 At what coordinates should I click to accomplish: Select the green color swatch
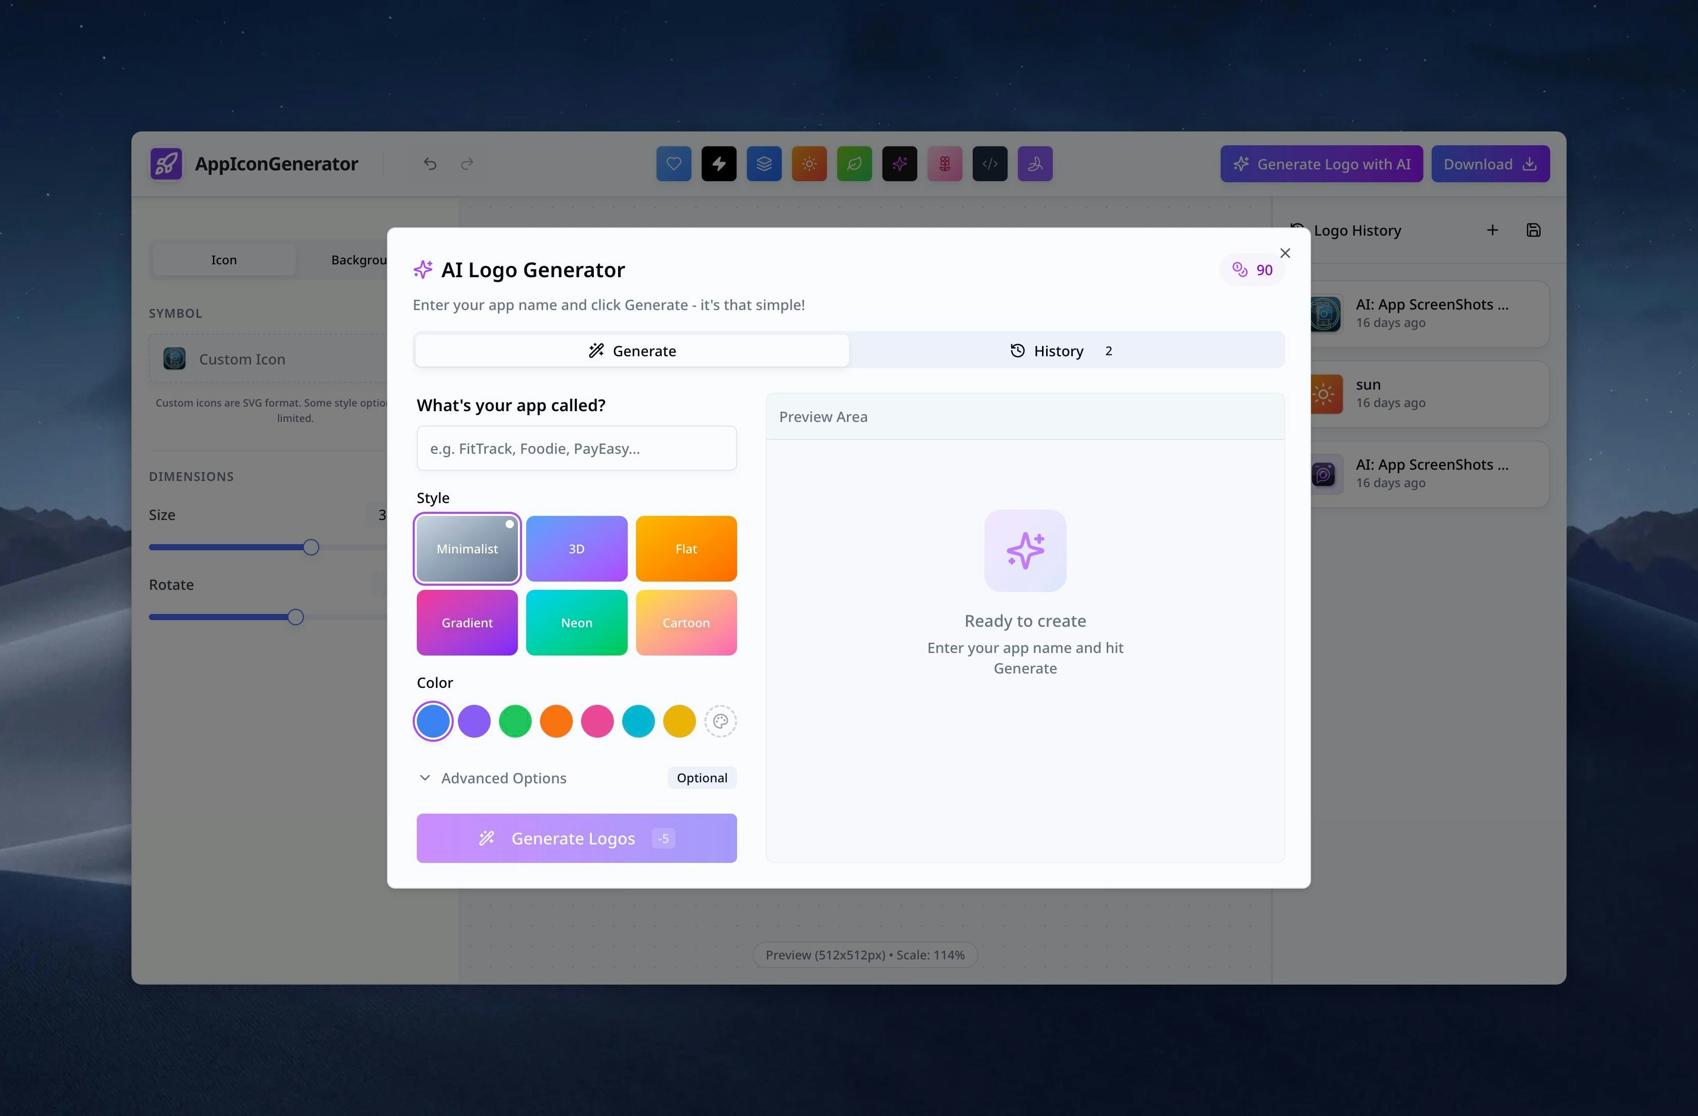[x=515, y=721]
